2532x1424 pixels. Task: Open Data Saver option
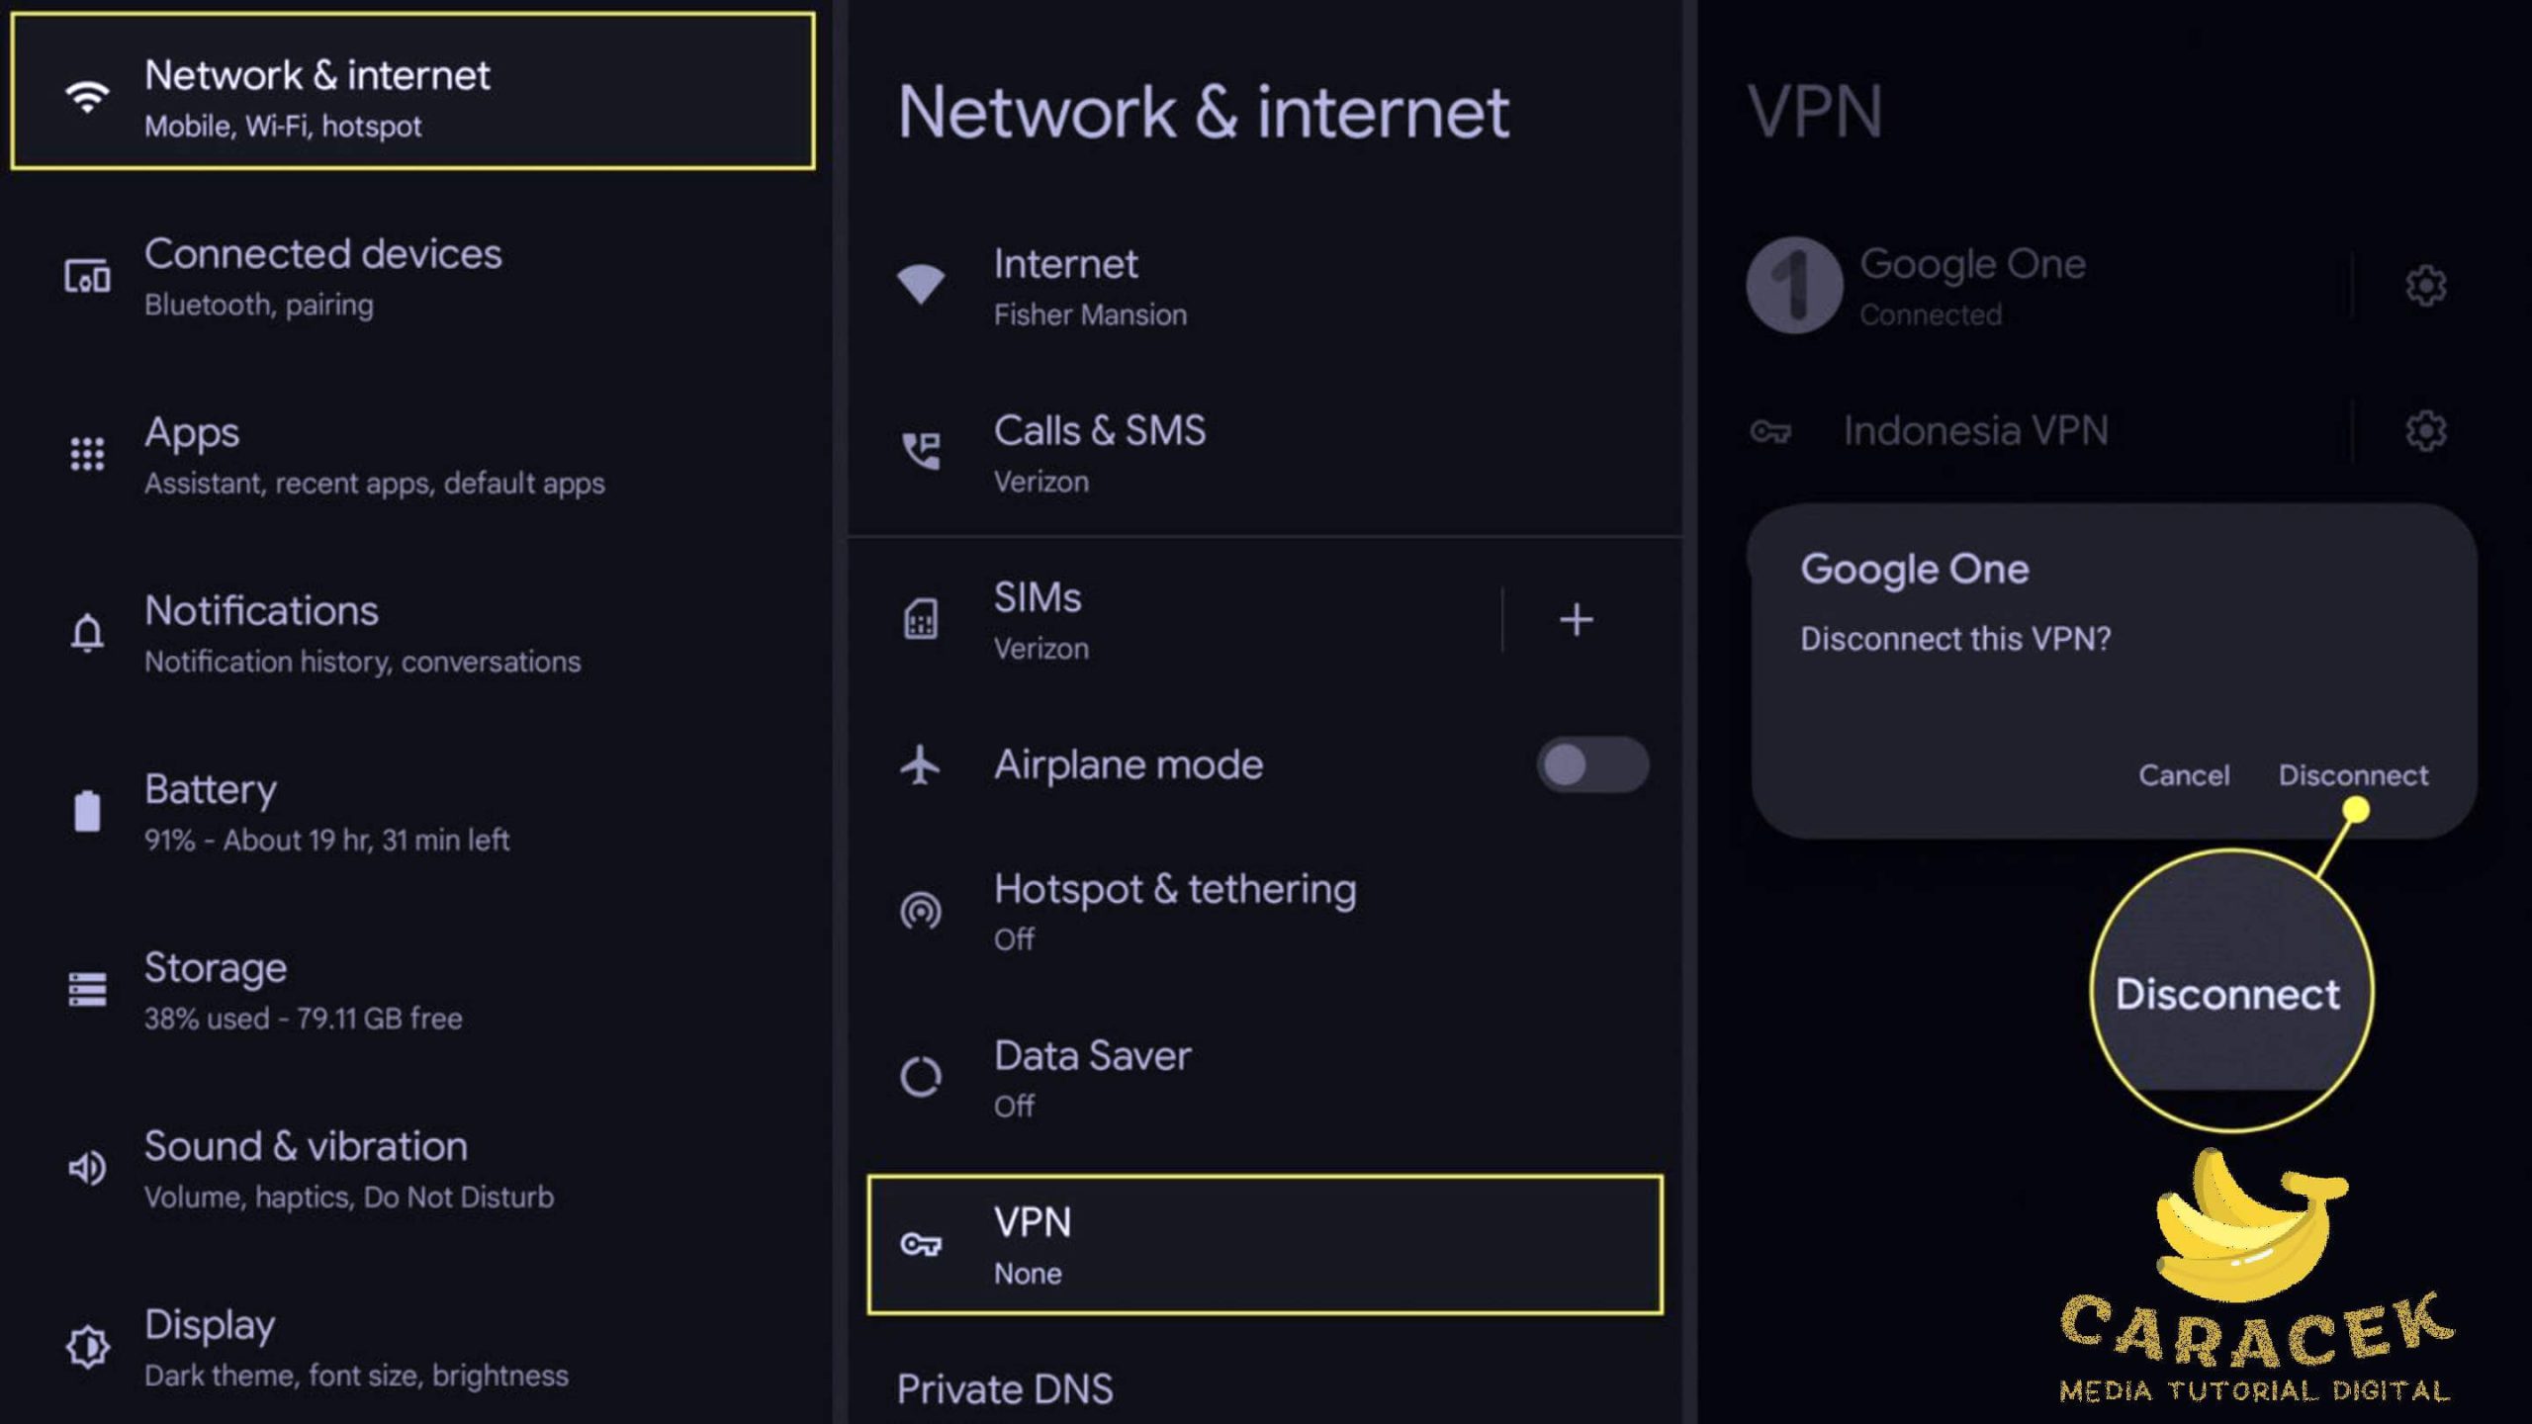tap(1092, 1077)
